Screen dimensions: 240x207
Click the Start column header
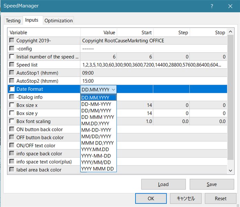pos(135,32)
